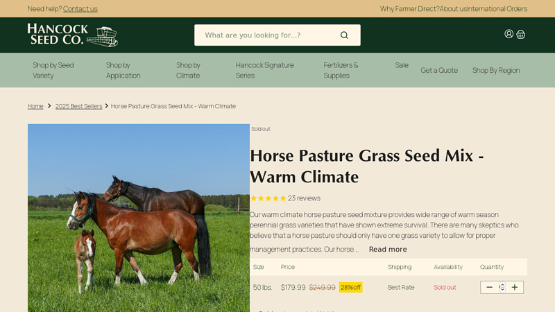
Task: Open Hancock Signature Series menu
Action: click(x=265, y=70)
